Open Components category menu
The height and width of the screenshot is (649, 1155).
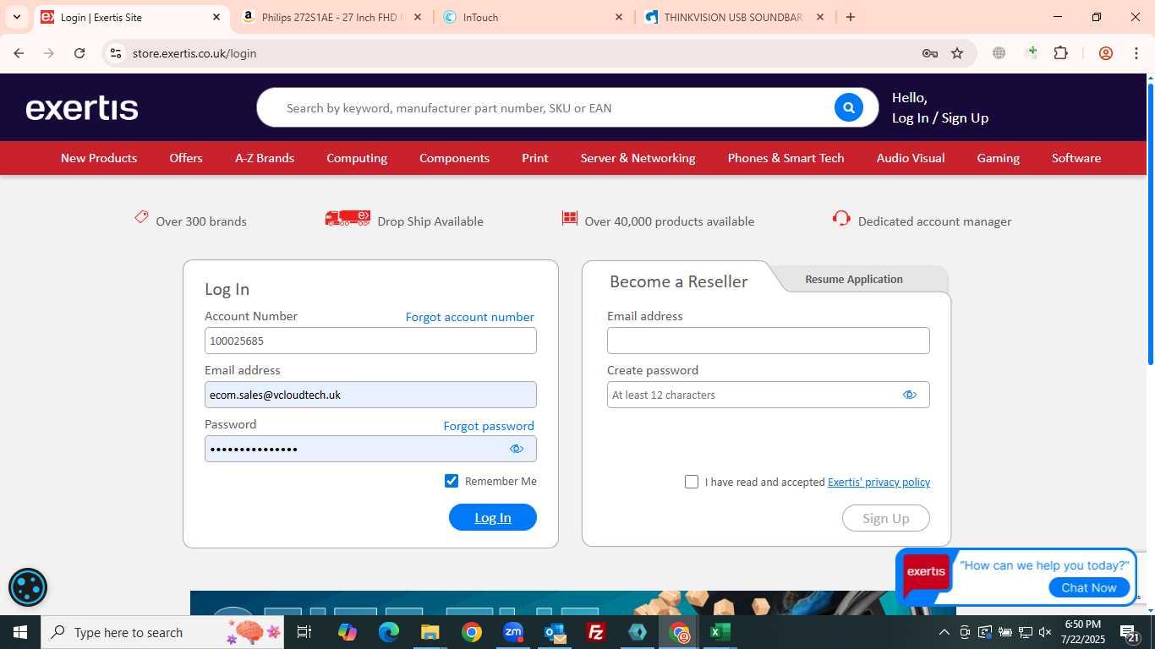point(454,158)
